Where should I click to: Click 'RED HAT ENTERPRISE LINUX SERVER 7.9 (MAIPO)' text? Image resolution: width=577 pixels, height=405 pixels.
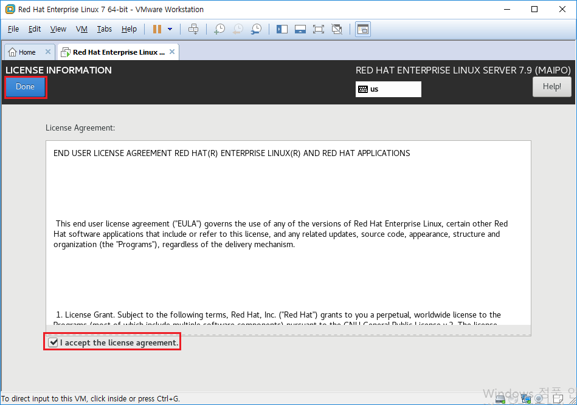tap(463, 70)
